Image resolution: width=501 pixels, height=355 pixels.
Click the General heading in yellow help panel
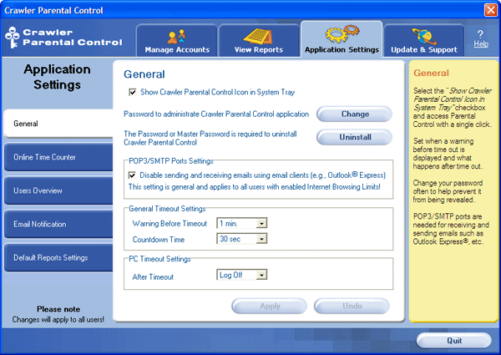(x=431, y=74)
